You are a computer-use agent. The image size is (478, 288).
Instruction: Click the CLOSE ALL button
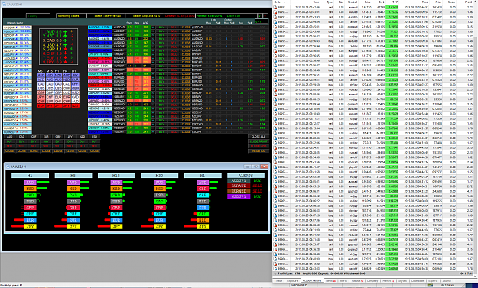coord(259,137)
